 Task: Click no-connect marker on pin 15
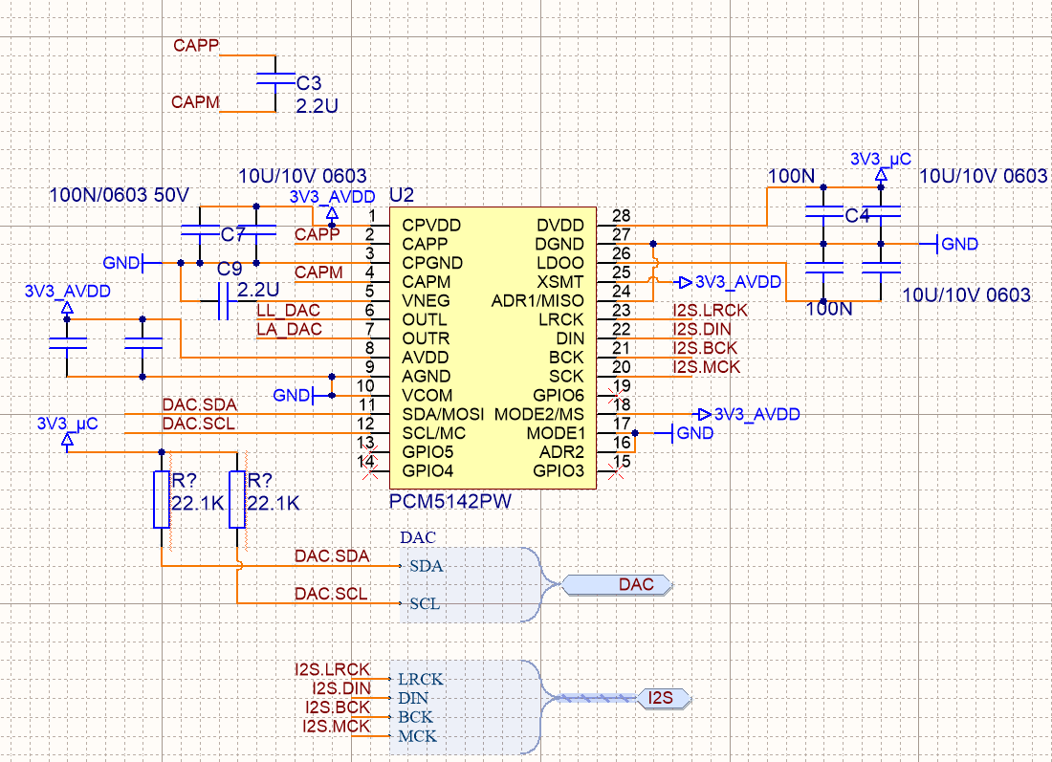[616, 471]
